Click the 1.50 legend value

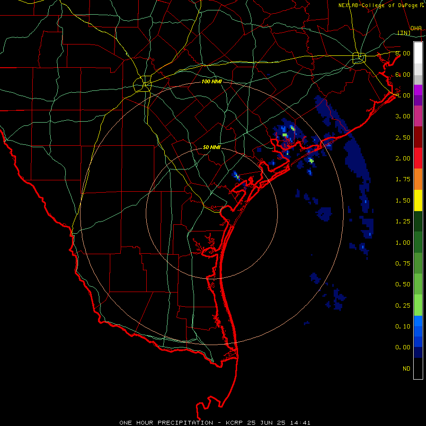point(403,201)
